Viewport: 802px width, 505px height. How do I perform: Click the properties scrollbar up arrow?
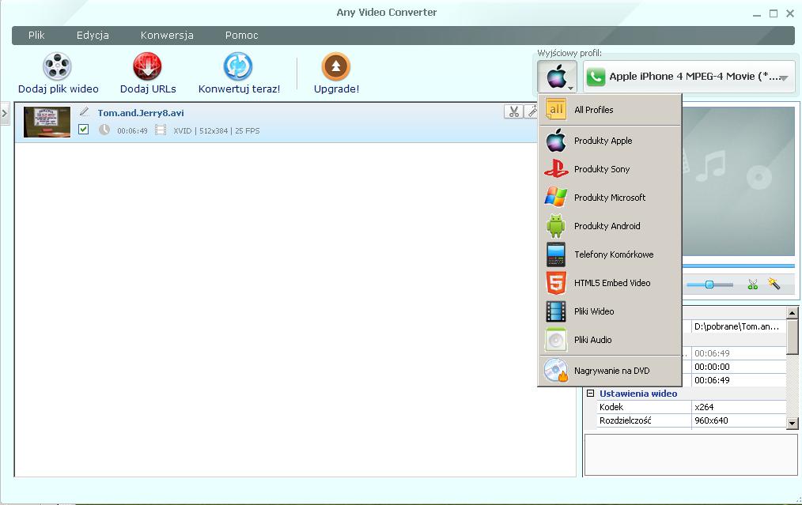(793, 313)
